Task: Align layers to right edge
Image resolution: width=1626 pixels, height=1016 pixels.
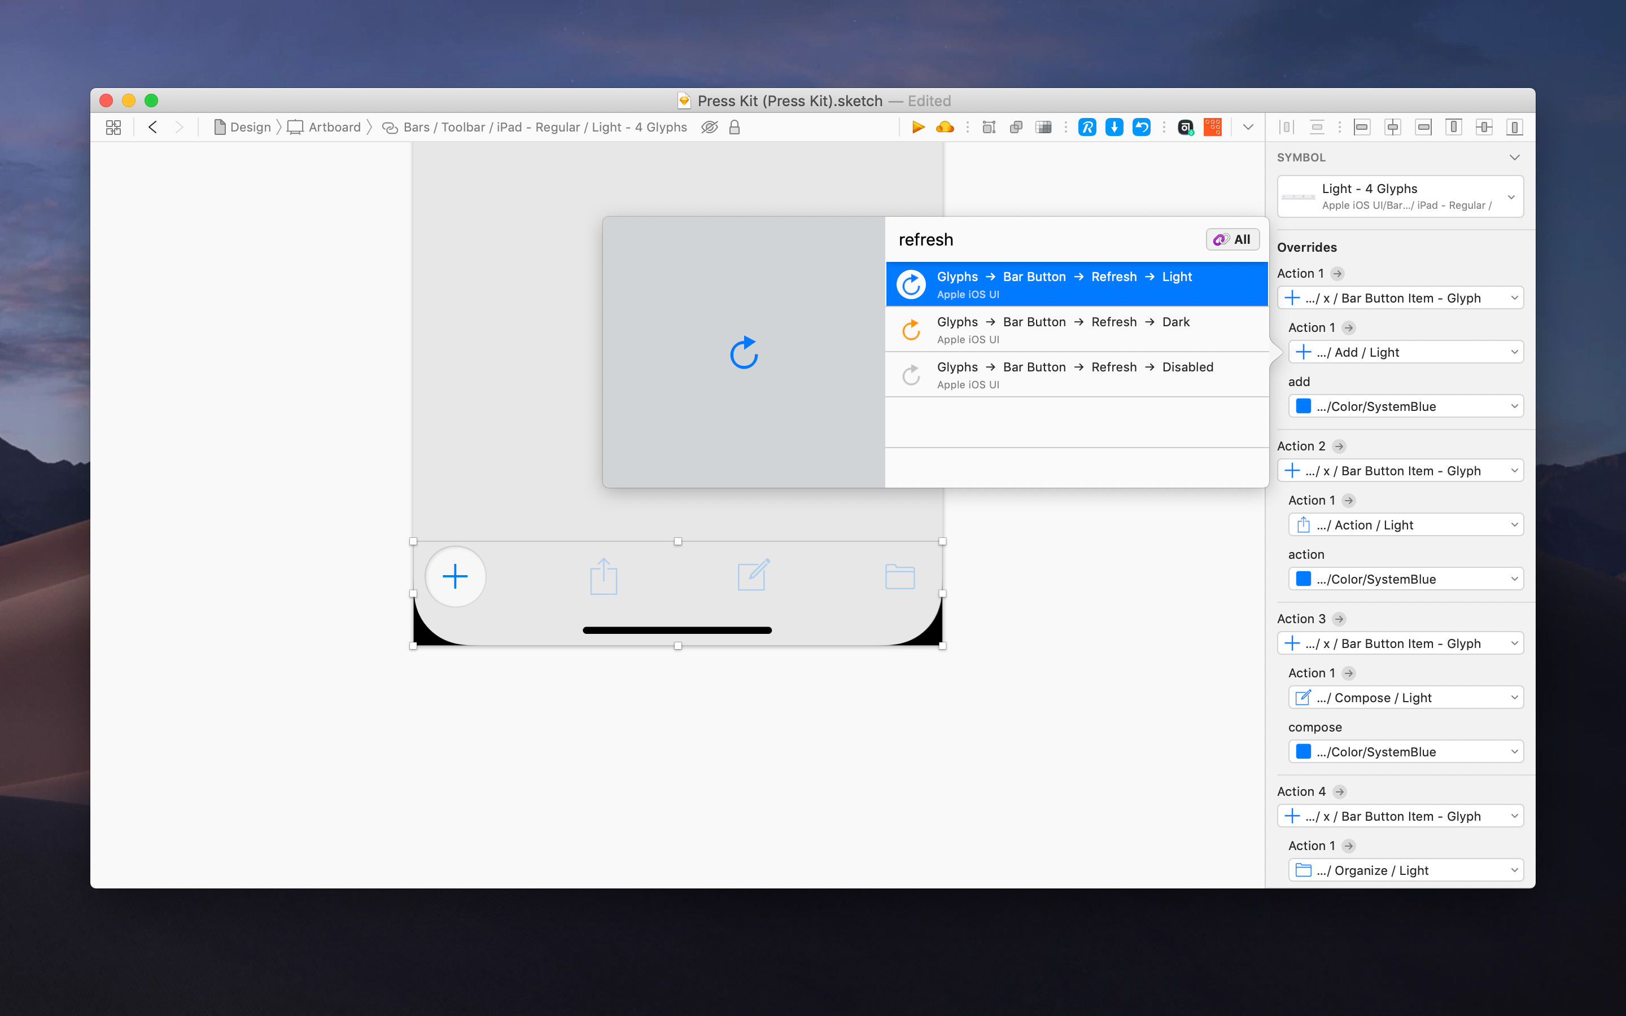Action: 1423,127
